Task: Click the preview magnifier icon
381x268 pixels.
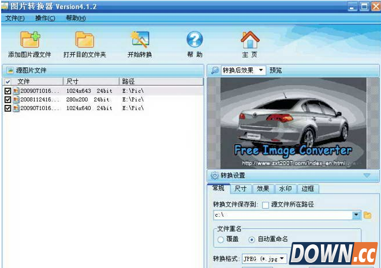Action: [215, 70]
